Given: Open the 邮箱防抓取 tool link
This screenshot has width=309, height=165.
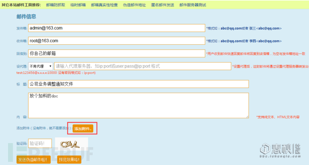Looking at the screenshot, I should (x=56, y=5).
